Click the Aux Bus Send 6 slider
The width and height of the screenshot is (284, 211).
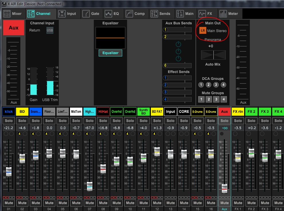(177, 66)
